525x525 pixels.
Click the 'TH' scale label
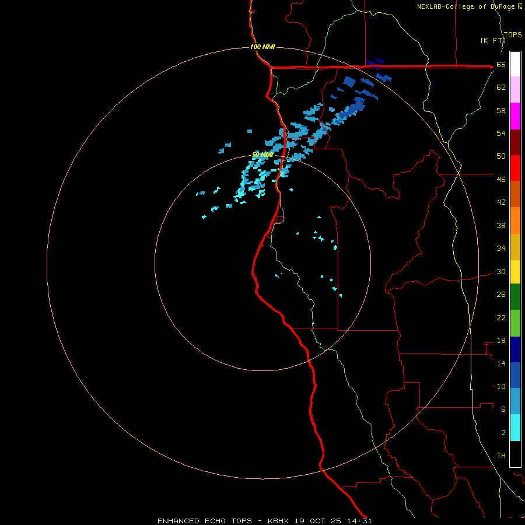[501, 455]
